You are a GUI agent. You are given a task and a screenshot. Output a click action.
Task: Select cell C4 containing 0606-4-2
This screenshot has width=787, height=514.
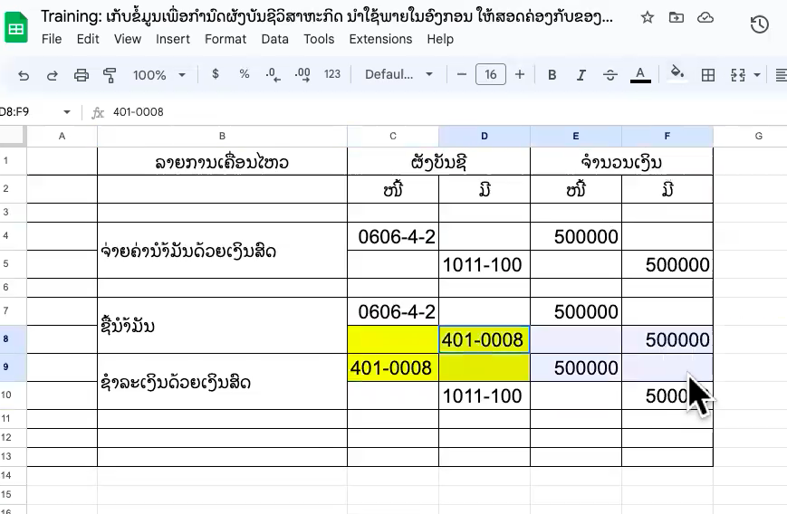pyautogui.click(x=392, y=236)
